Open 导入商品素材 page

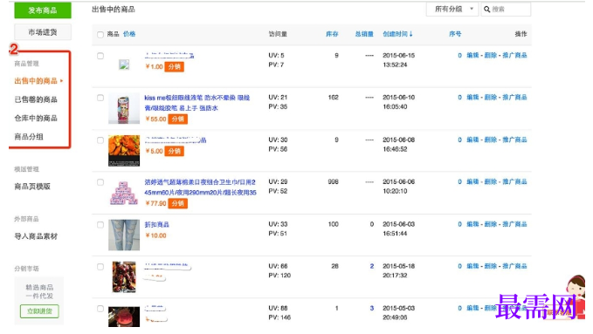coord(36,236)
